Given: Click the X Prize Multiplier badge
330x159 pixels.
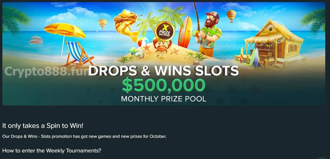Looking at the screenshot, I should tap(165, 31).
